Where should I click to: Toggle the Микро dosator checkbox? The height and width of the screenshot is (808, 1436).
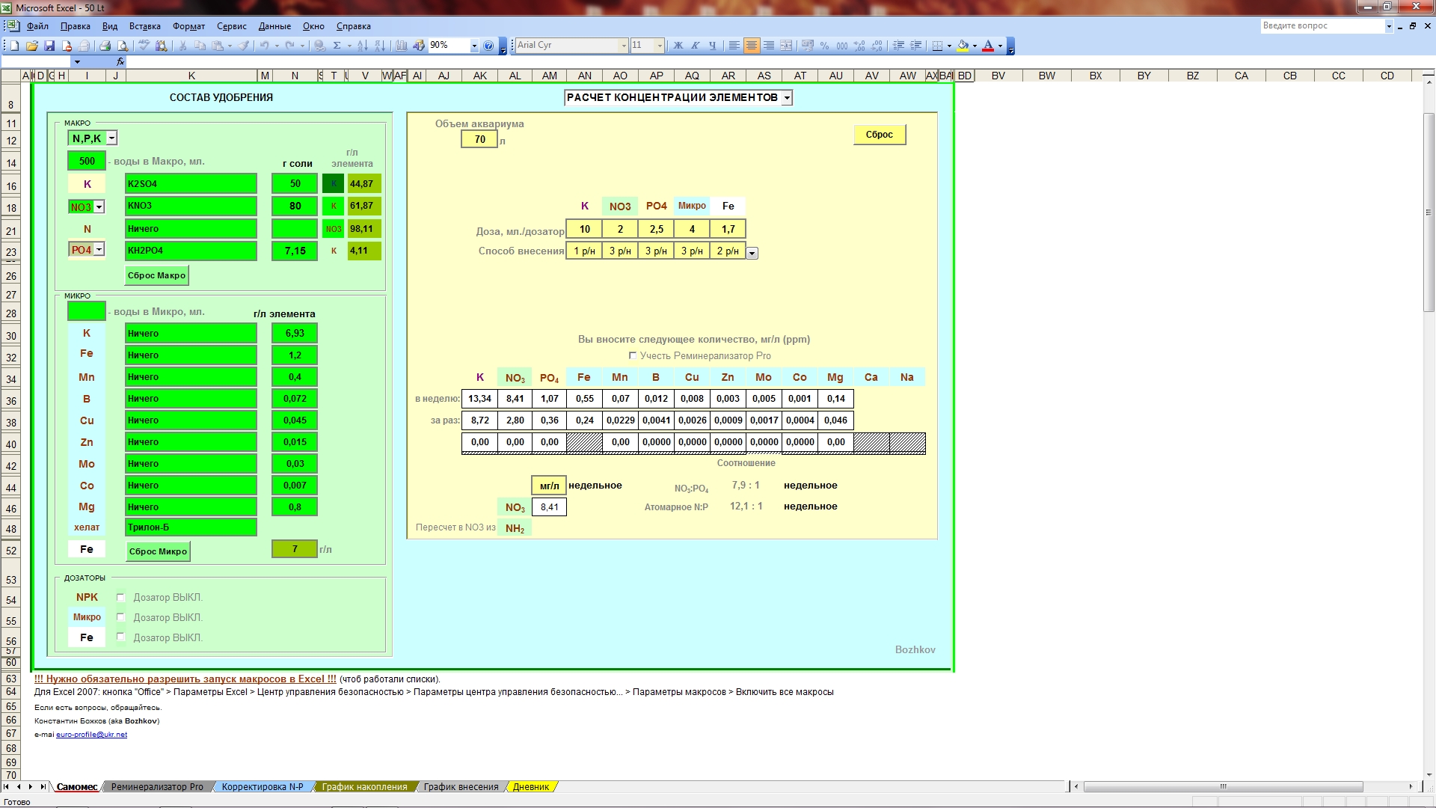pos(120,617)
